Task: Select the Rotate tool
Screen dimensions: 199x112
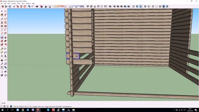Action: [x=2, y=41]
